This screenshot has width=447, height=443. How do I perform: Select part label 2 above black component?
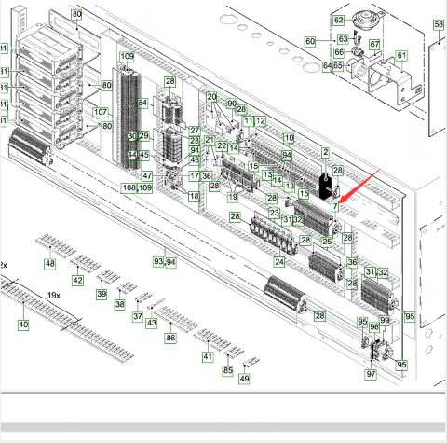click(325, 152)
